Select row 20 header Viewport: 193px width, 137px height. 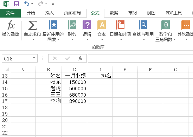pos(5,120)
